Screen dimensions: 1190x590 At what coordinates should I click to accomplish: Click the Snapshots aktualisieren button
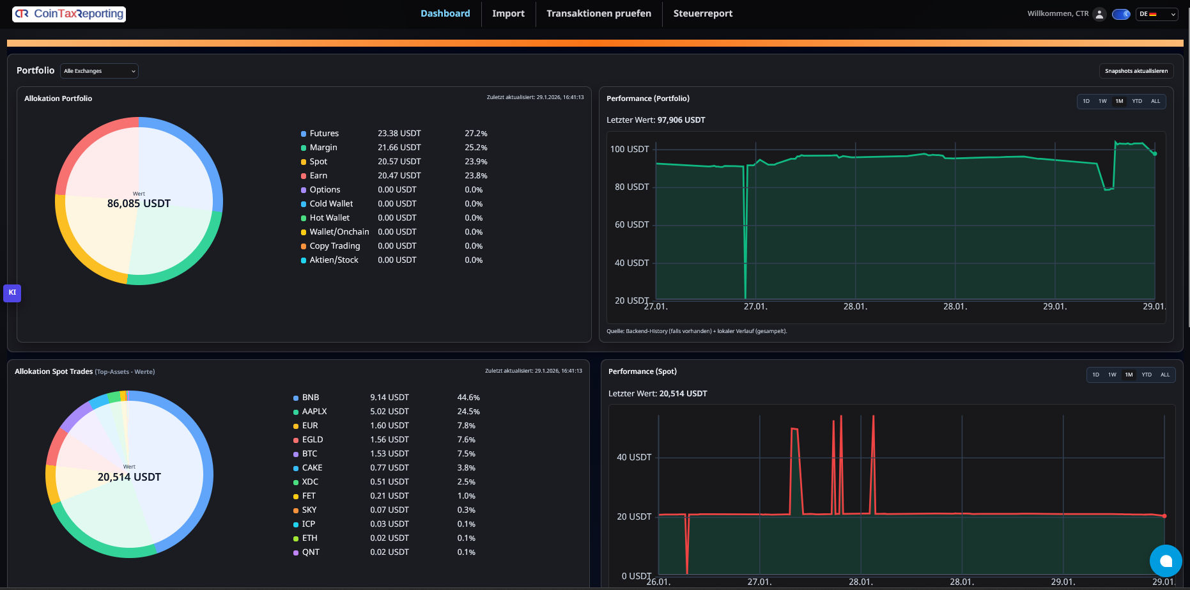pos(1136,70)
